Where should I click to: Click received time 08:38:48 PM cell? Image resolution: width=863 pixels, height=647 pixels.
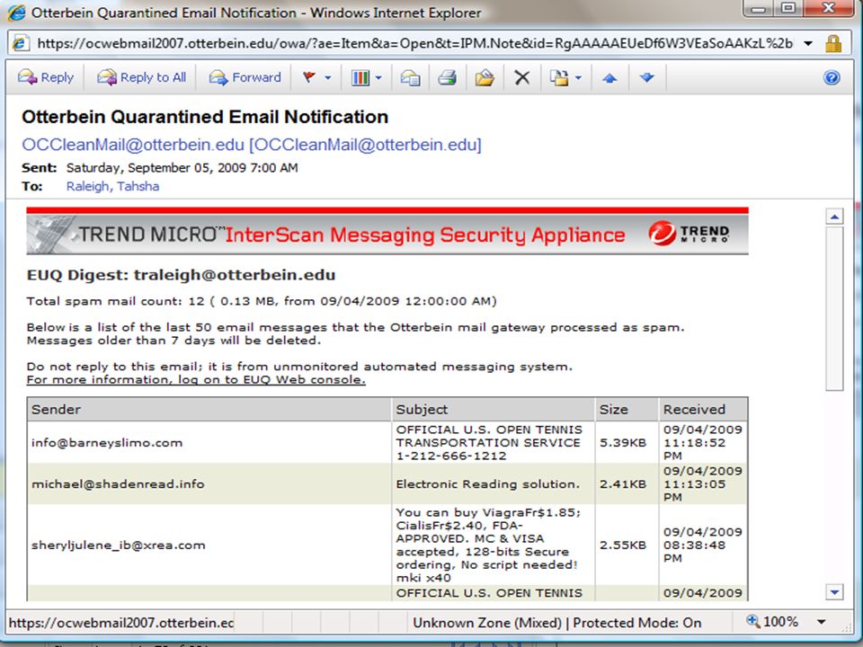[x=703, y=545]
